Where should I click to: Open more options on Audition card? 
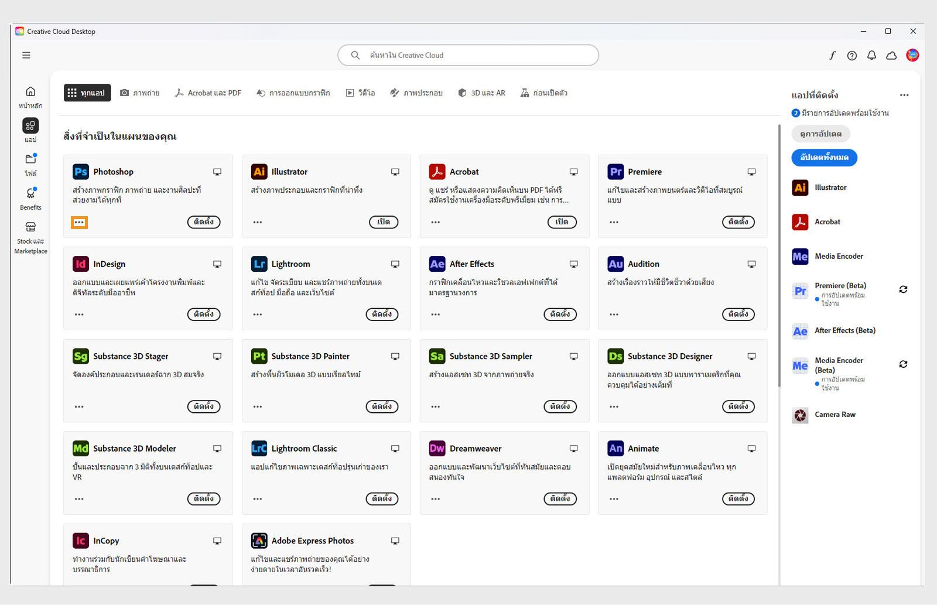tap(614, 315)
